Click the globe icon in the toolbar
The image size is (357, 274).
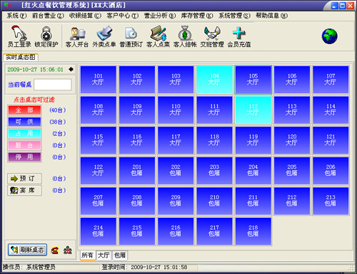pos(329,36)
